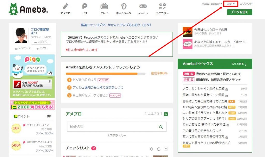Focus the アメブロ search input field
The width and height of the screenshot is (265, 157).
click(117, 127)
